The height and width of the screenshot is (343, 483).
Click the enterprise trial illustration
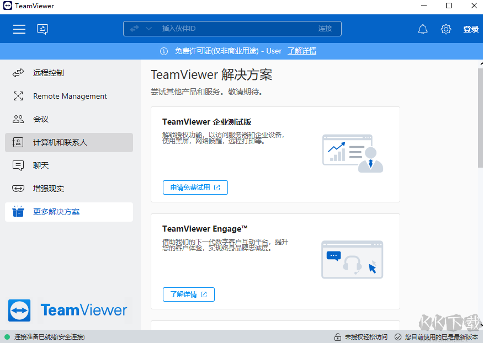(353, 153)
